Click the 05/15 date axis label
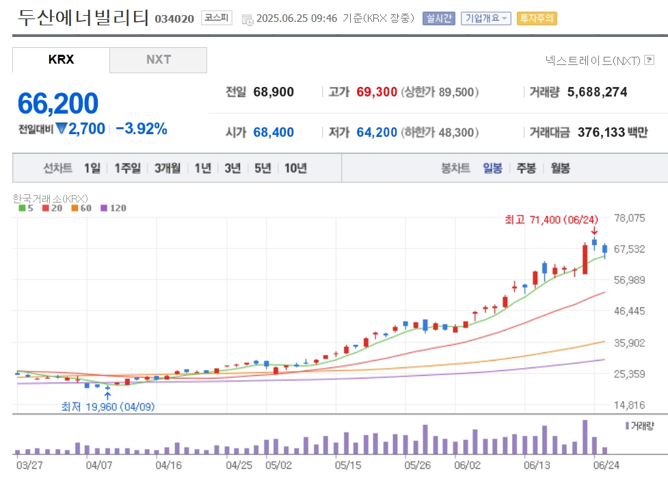The width and height of the screenshot is (668, 488). point(348,465)
